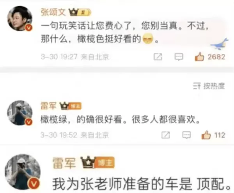
Task: View 雷军's large avatar in bottom comment
Action: point(23,172)
